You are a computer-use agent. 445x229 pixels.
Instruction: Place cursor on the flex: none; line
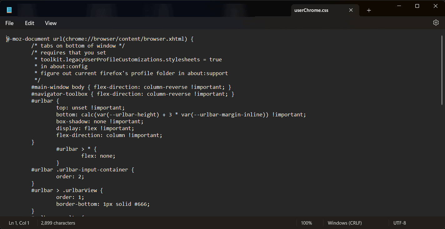[x=98, y=156]
